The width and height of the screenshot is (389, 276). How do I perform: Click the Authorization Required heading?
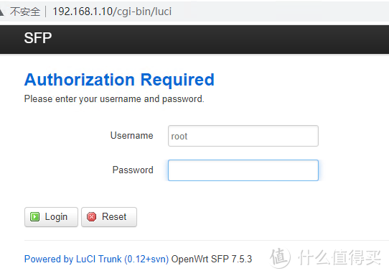pyautogui.click(x=119, y=80)
